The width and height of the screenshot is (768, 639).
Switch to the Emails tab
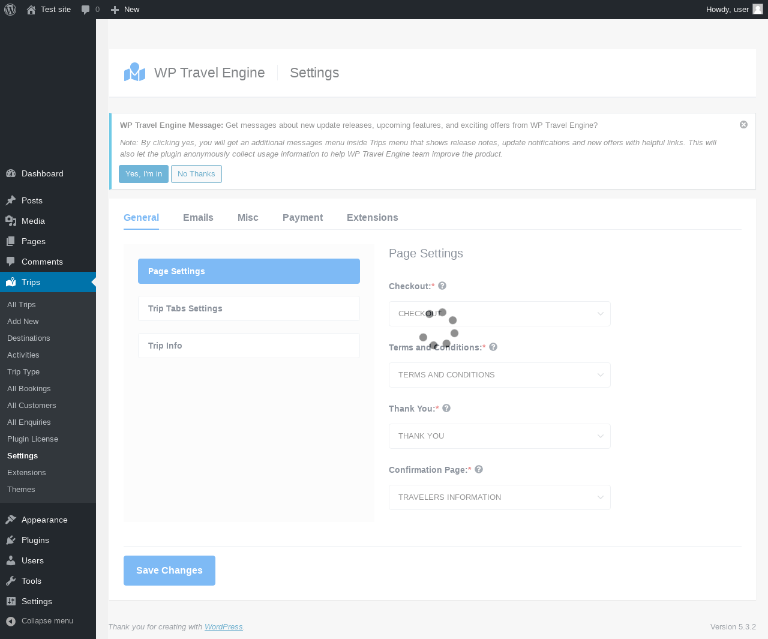[198, 218]
